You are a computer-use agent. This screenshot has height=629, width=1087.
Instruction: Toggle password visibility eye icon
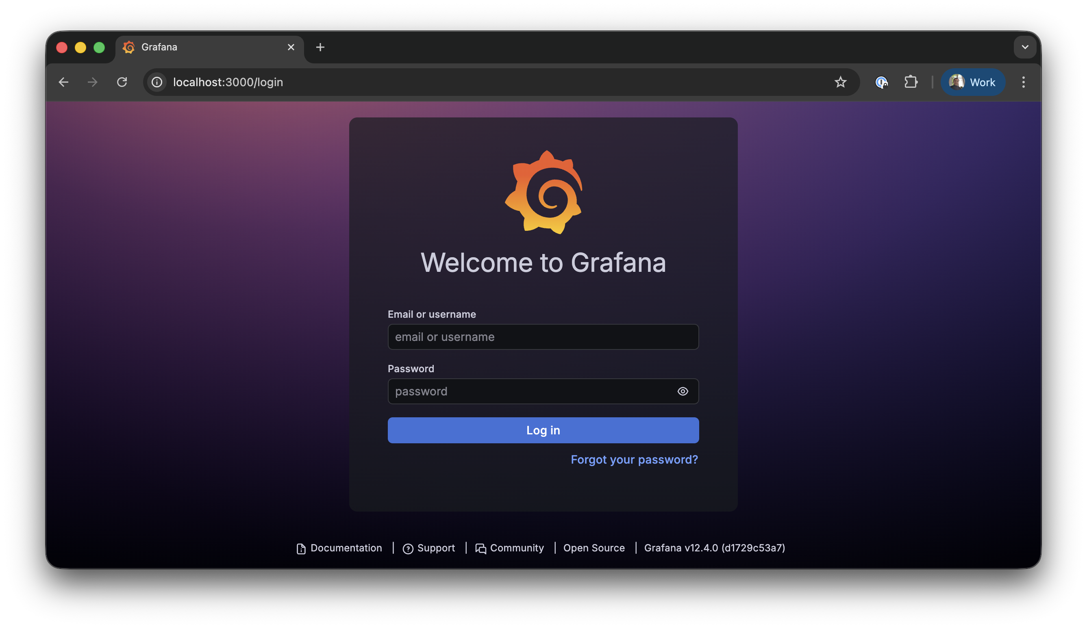(683, 391)
